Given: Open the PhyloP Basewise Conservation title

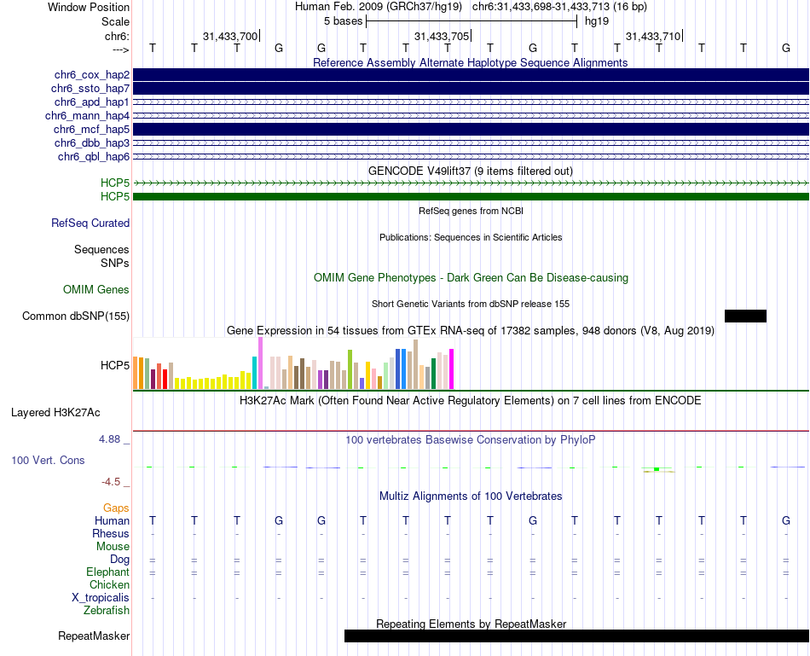Looking at the screenshot, I should pos(470,440).
